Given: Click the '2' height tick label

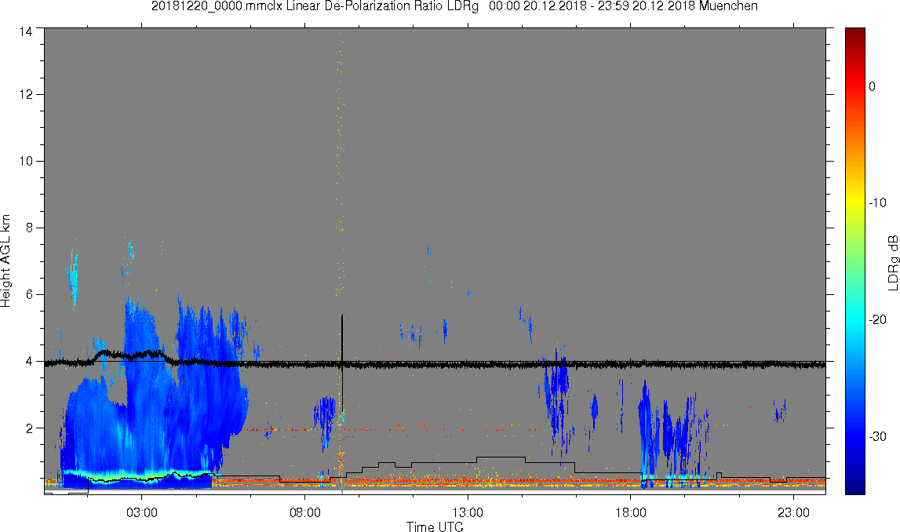Looking at the screenshot, I should click(29, 428).
